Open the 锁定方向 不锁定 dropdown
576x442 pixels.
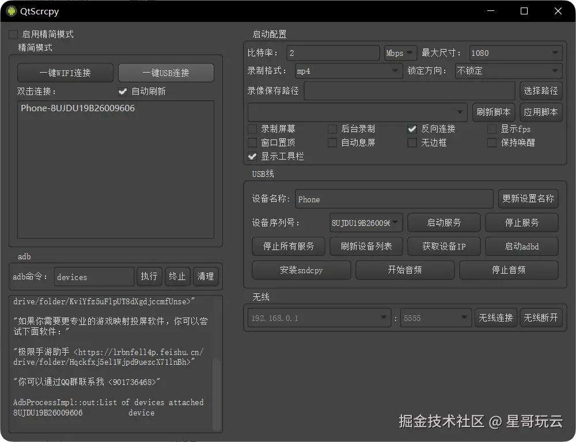coord(509,71)
